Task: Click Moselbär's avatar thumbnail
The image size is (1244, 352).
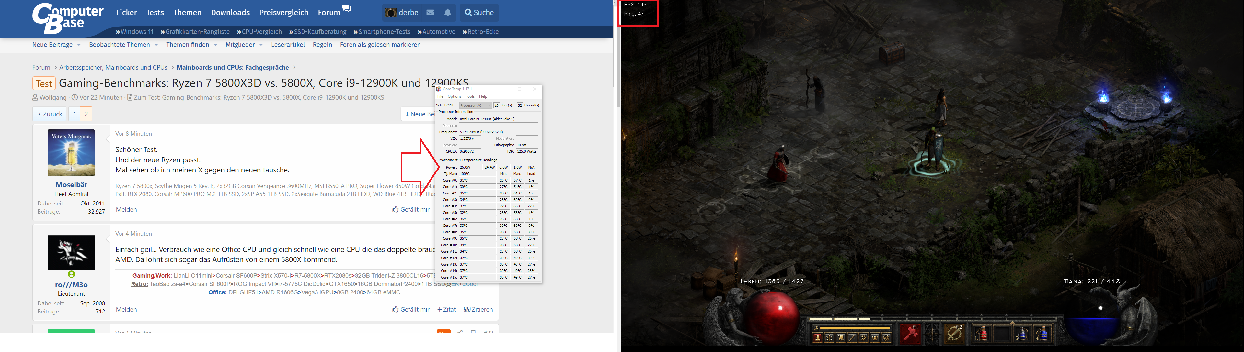Action: tap(71, 152)
